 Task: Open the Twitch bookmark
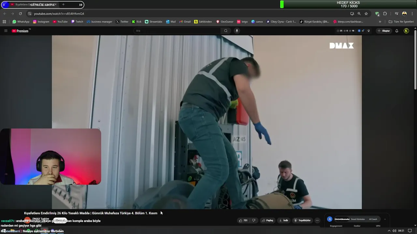pos(77,22)
